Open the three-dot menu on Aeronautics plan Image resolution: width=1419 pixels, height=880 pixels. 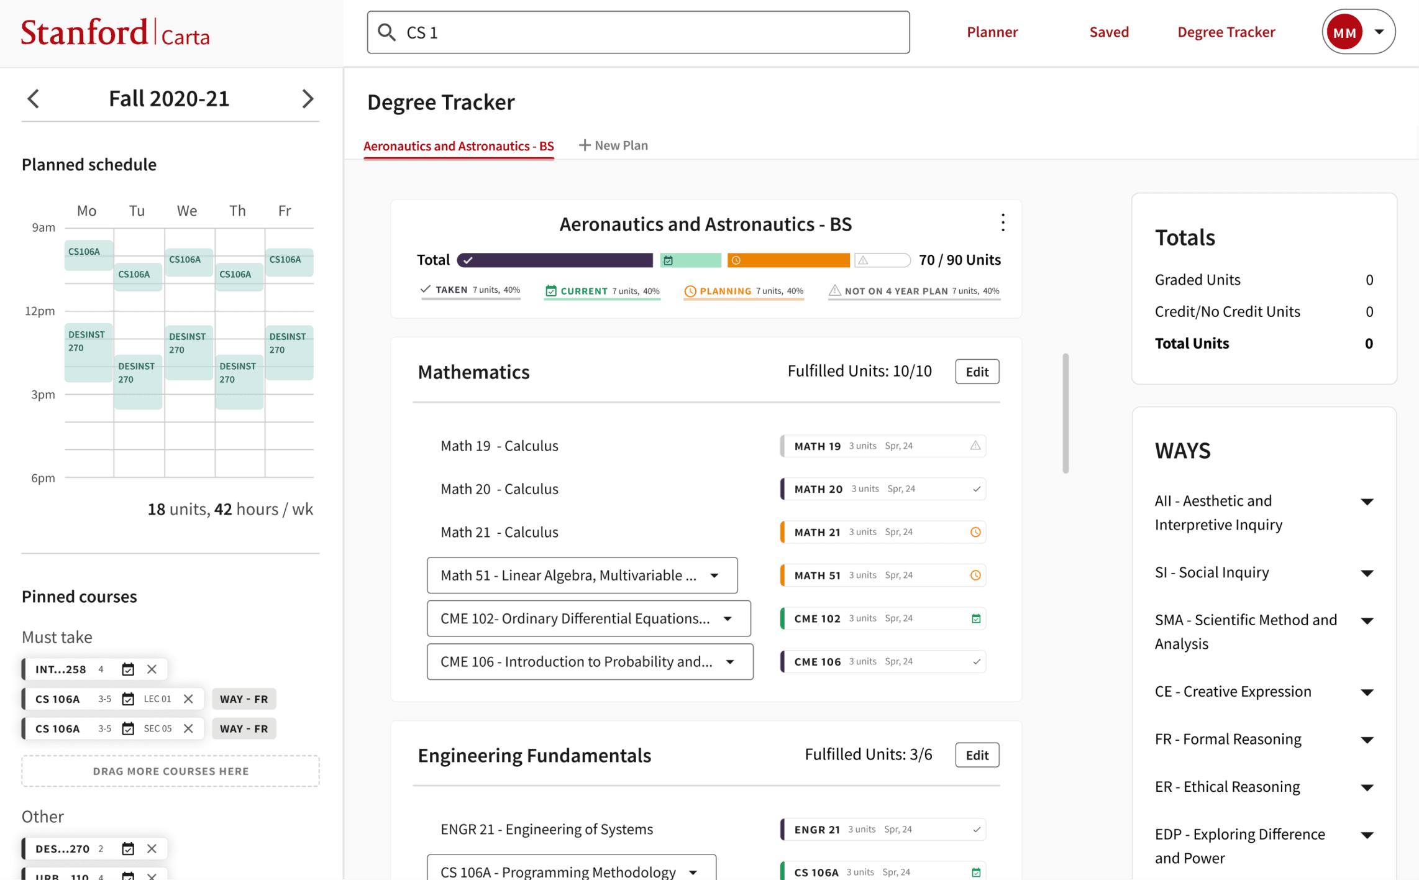(1003, 222)
